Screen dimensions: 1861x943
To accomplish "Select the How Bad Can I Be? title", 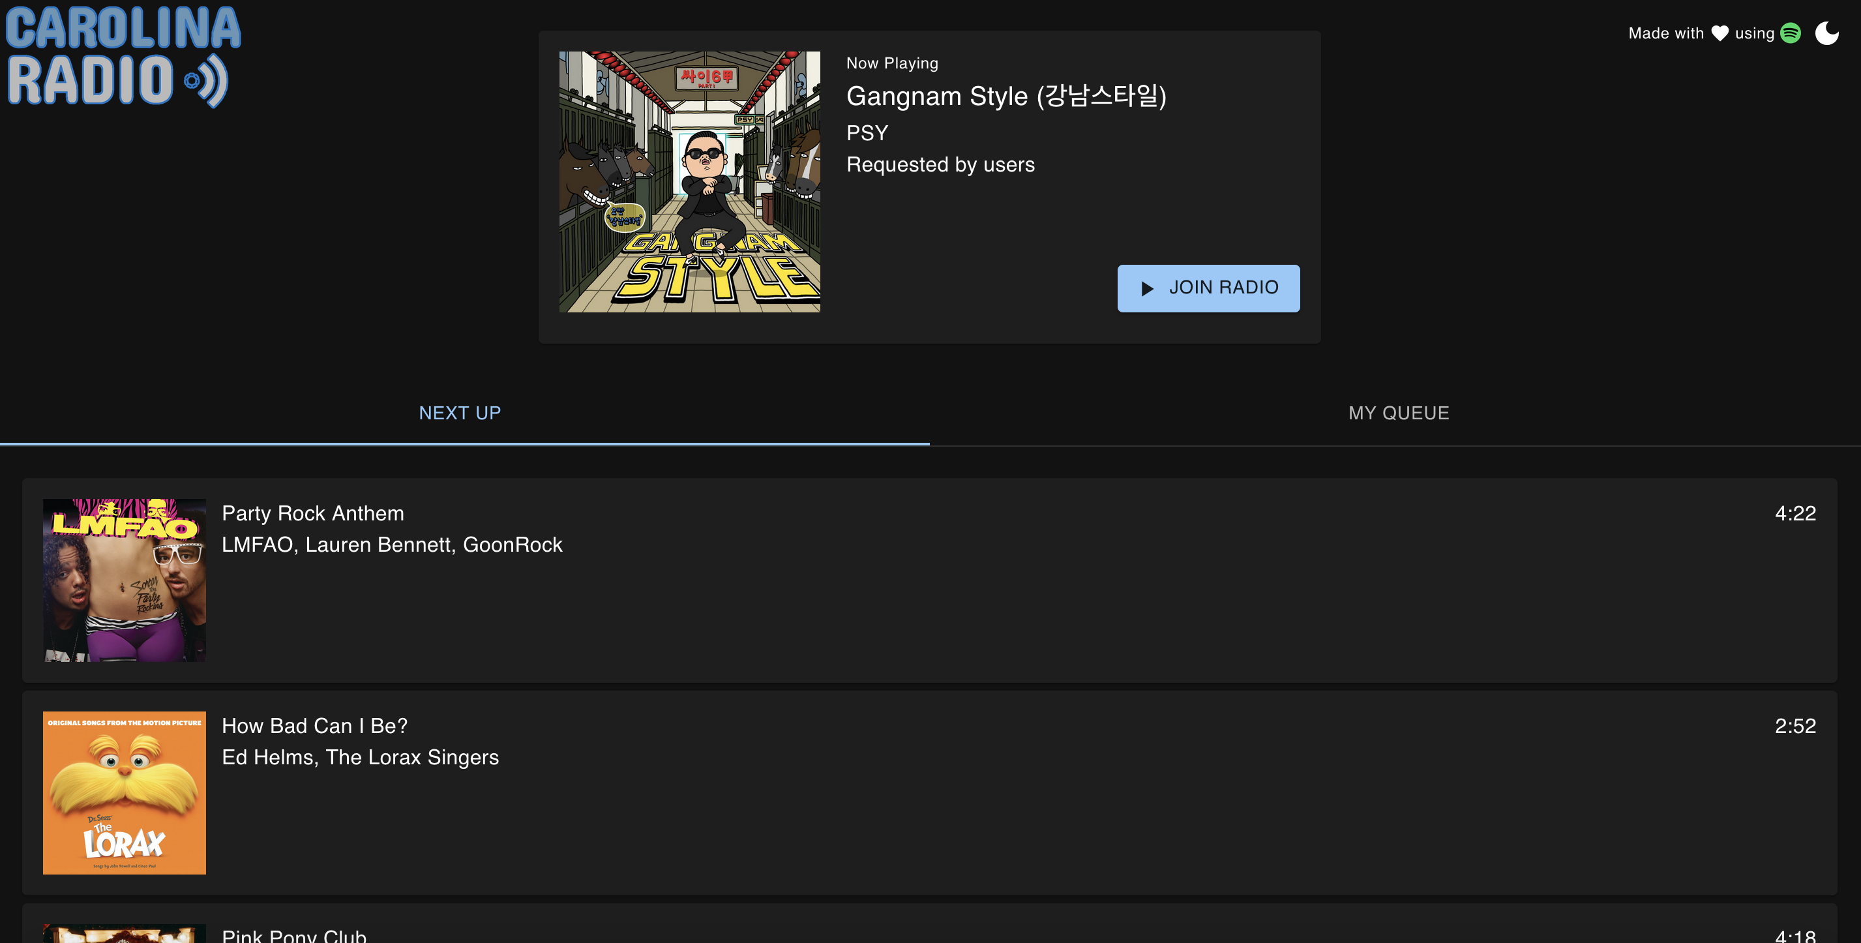I will 314,725.
